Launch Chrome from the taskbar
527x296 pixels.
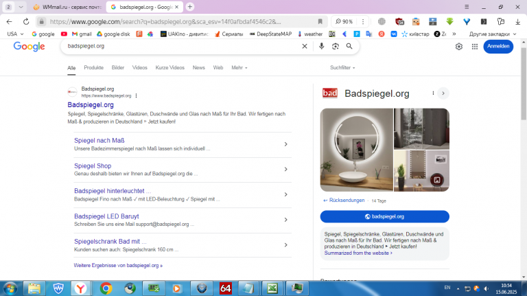(106, 288)
